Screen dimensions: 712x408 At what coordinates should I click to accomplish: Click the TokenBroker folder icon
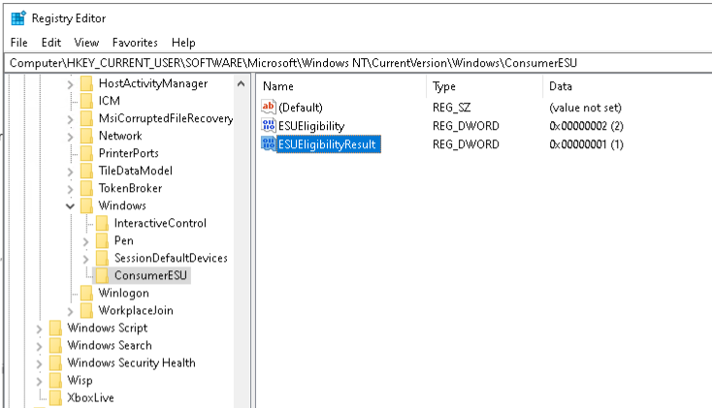point(87,189)
